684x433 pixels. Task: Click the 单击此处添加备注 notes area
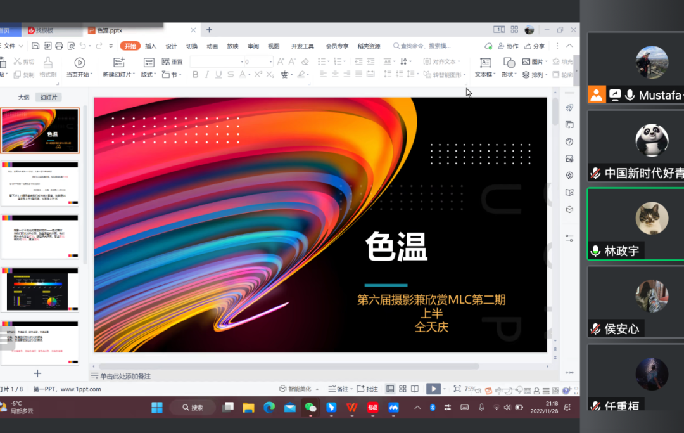[x=125, y=377]
